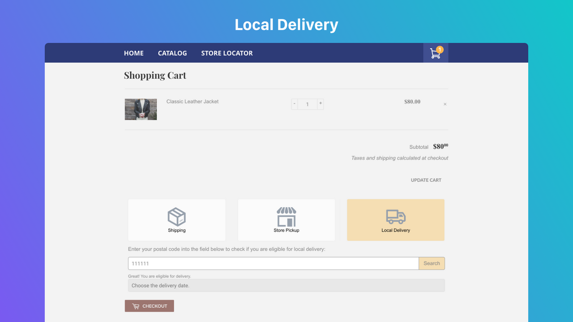
Task: Click the UPDATE CART link
Action: [426, 180]
